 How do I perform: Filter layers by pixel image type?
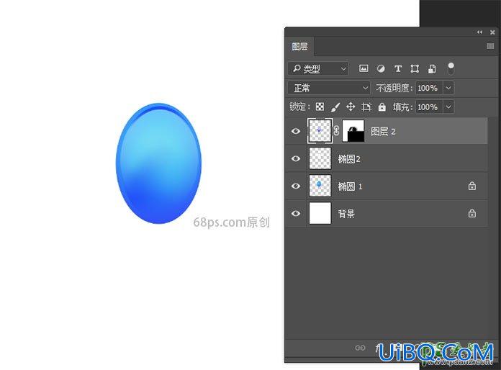pos(364,68)
